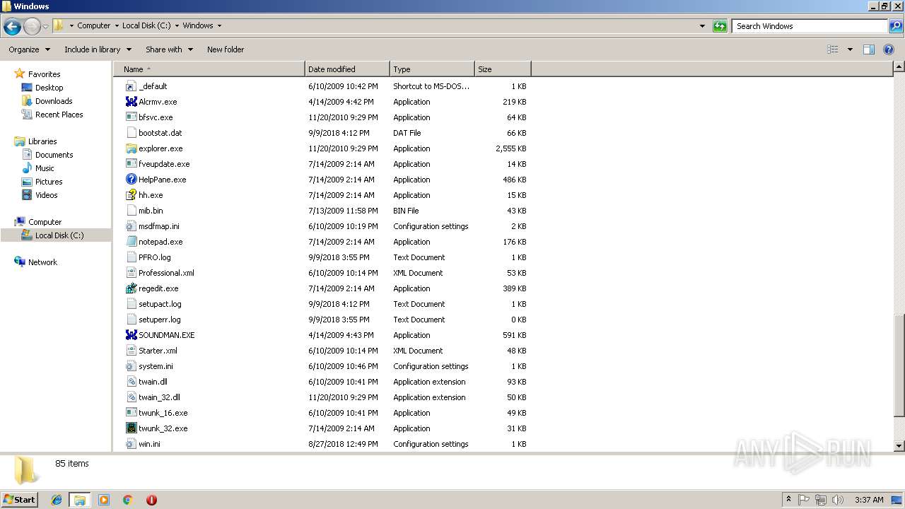This screenshot has width=905, height=509.
Task: Open the Organize dropdown menu
Action: click(x=30, y=49)
